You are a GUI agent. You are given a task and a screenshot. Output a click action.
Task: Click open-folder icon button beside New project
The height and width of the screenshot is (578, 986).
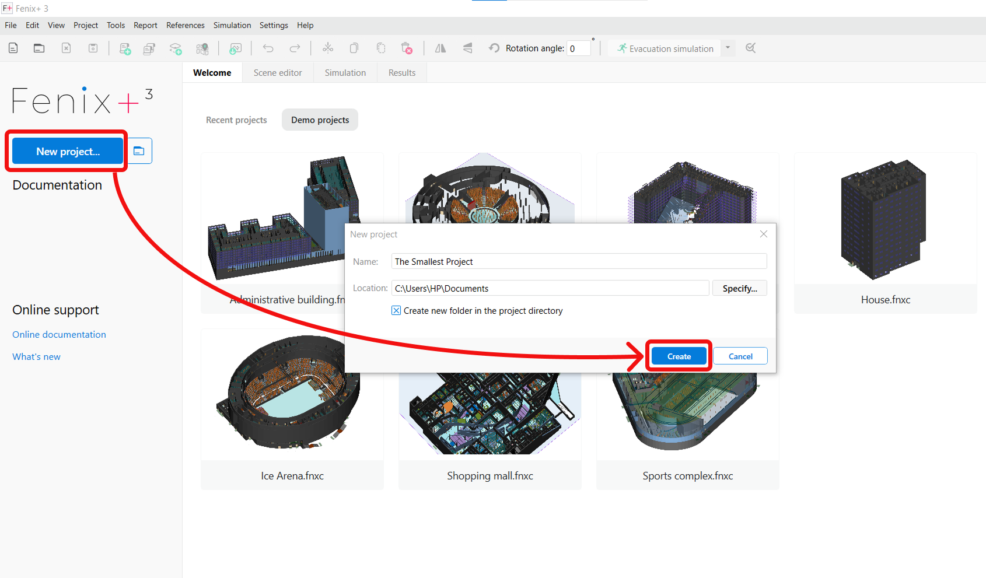tap(139, 151)
